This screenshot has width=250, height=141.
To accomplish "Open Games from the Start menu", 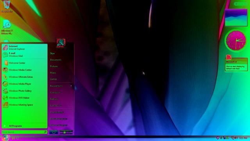I will point(54,79).
